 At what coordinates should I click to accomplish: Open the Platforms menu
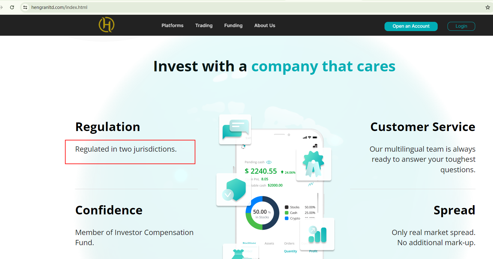click(172, 26)
